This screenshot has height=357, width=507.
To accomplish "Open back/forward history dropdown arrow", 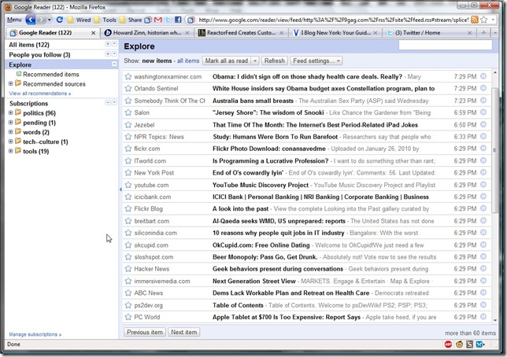I will coord(50,20).
